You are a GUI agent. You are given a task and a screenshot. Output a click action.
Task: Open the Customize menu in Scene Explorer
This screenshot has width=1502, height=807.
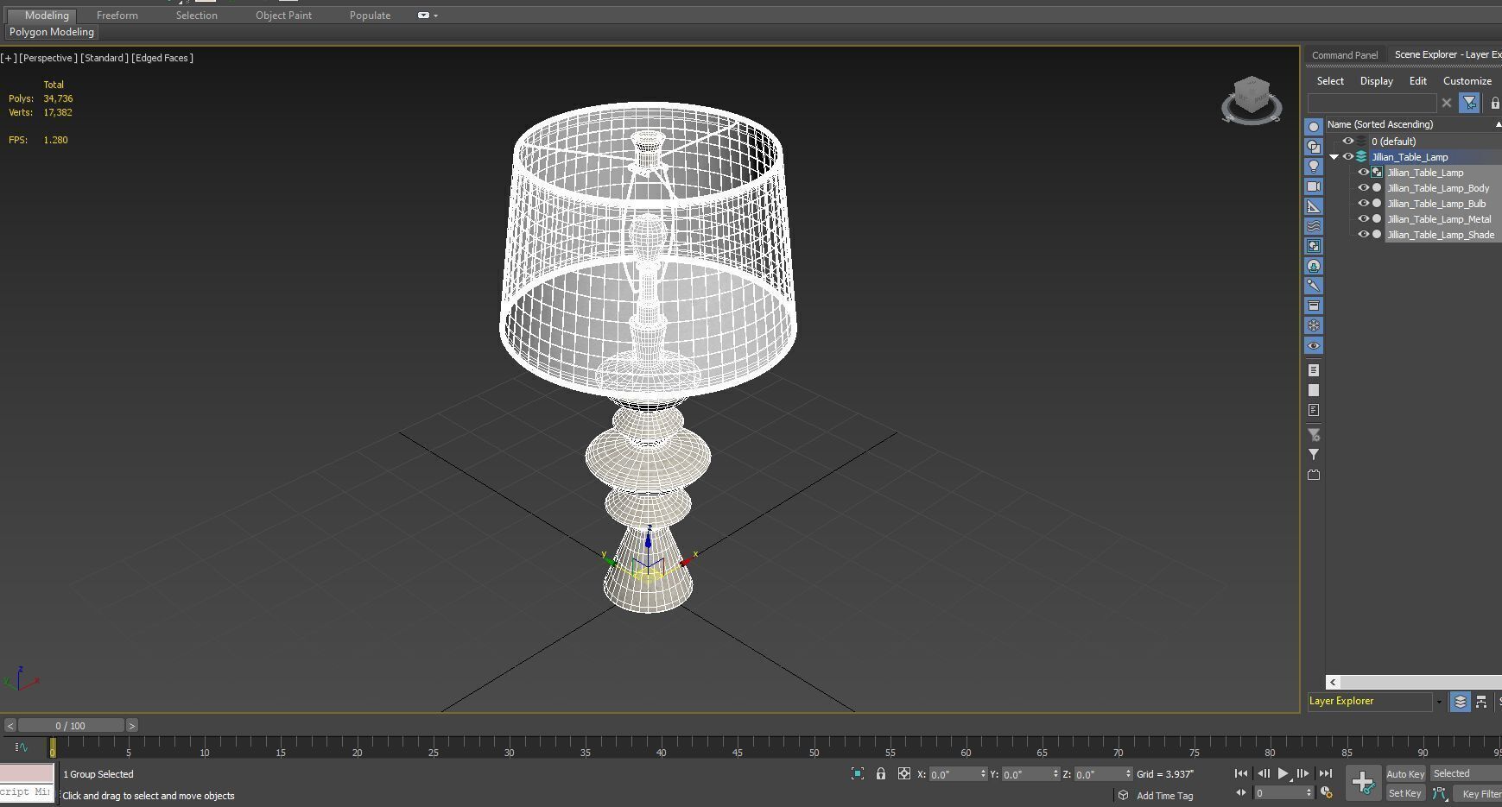click(1467, 81)
